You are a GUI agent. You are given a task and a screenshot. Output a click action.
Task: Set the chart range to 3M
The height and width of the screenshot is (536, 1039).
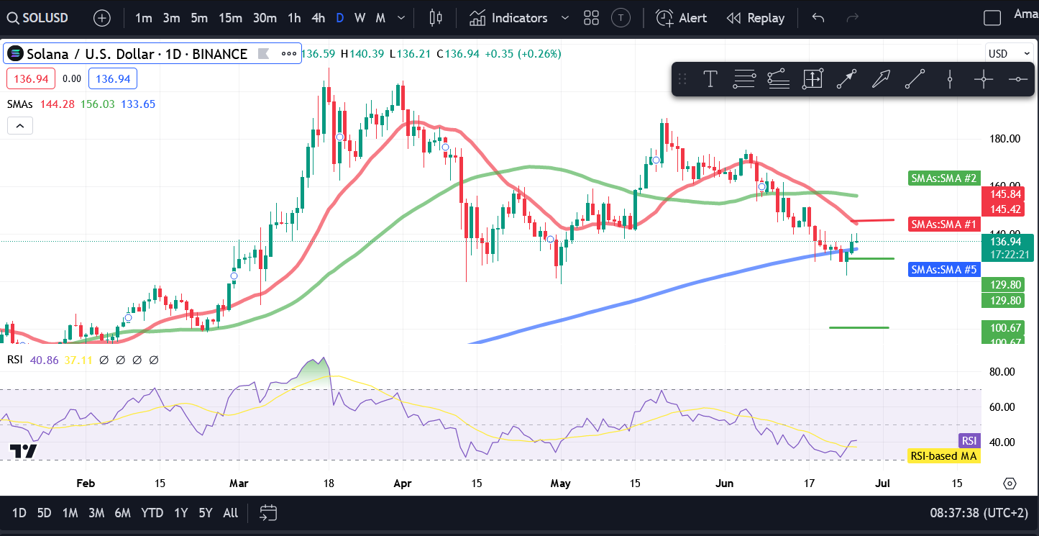pos(96,513)
